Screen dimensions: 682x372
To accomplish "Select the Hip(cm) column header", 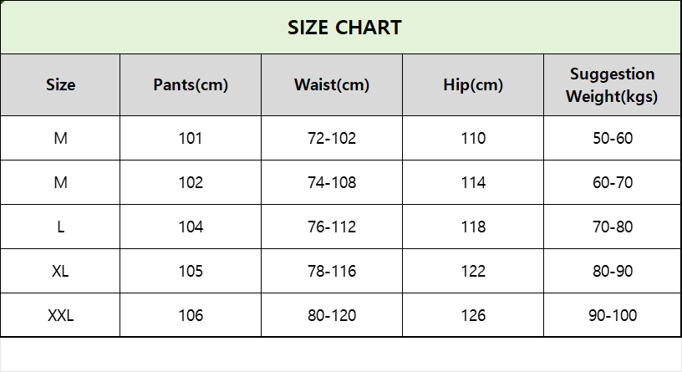I will point(473,84).
